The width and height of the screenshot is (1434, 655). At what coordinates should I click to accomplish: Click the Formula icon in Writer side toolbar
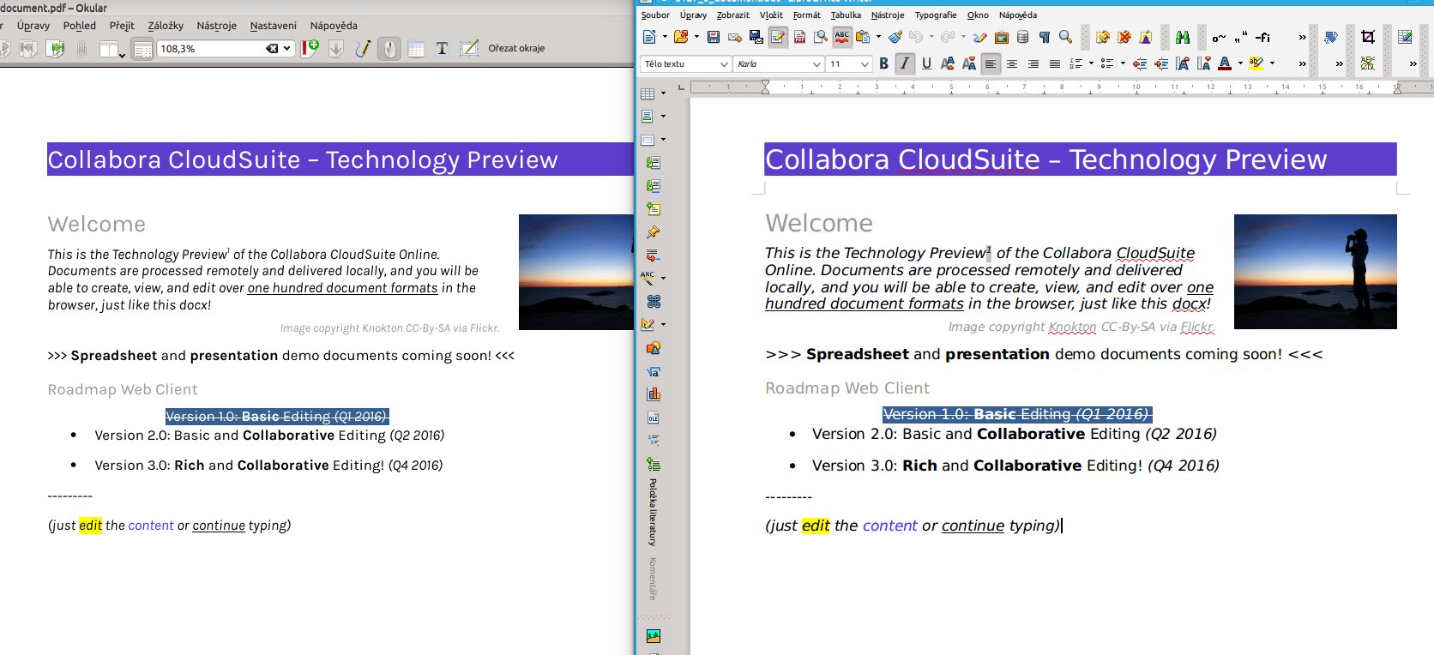point(654,371)
